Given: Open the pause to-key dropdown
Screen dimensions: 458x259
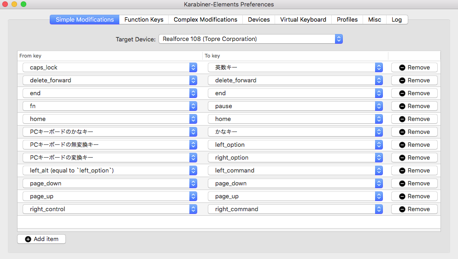Looking at the screenshot, I should click(x=295, y=106).
